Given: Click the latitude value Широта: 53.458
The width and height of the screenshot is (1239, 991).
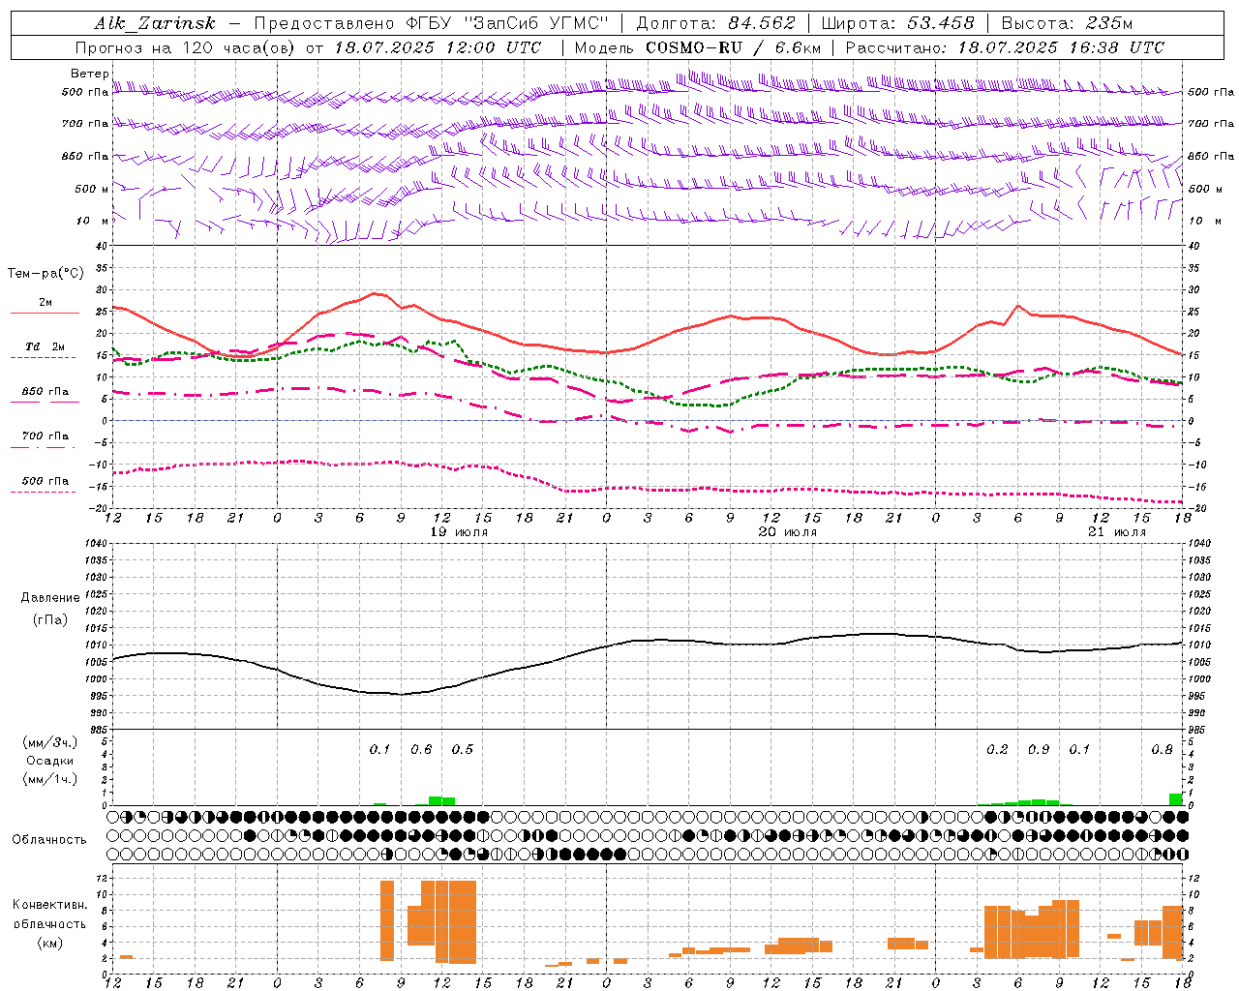Looking at the screenshot, I should (x=897, y=23).
